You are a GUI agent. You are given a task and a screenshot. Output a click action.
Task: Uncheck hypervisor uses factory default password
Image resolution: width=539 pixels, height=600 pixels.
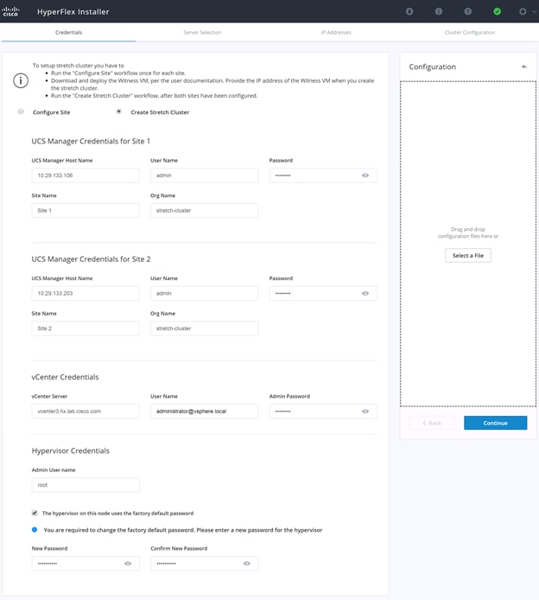tap(35, 513)
